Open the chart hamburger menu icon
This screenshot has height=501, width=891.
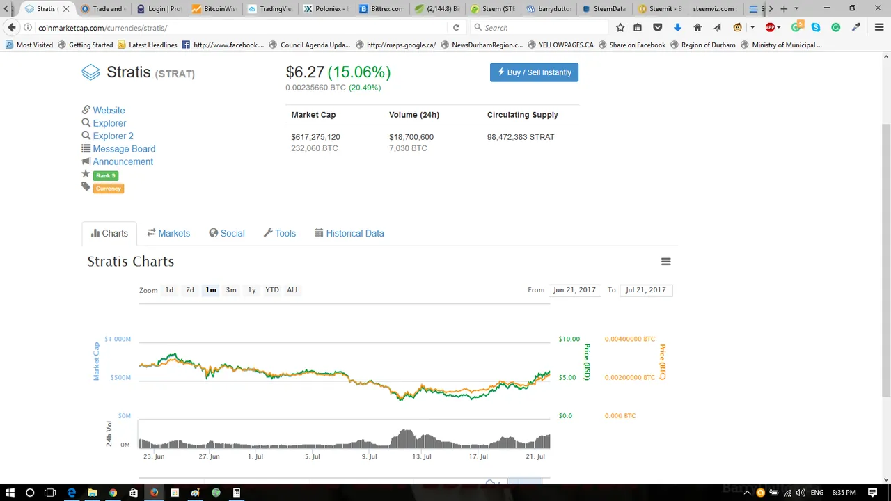(x=666, y=262)
